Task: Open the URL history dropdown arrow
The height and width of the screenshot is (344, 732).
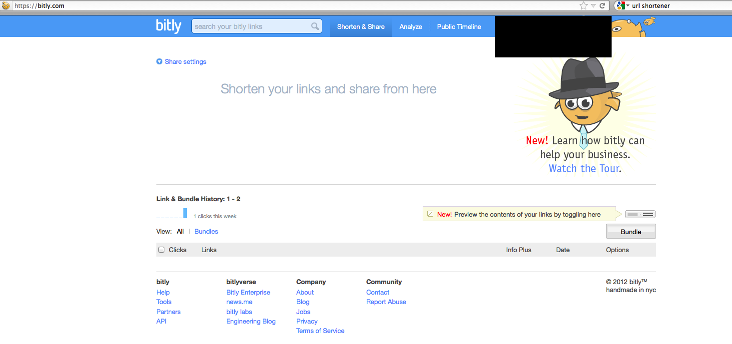Action: point(593,5)
